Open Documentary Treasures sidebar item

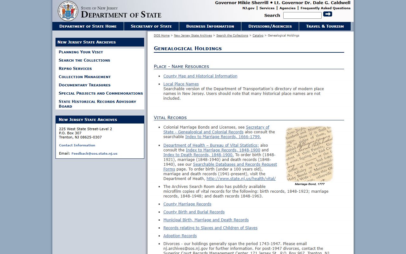tap(85, 85)
